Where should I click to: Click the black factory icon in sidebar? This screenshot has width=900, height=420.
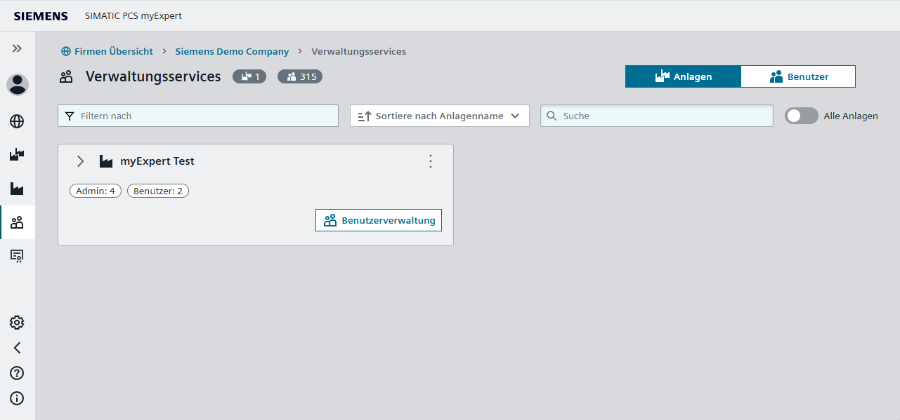click(17, 189)
